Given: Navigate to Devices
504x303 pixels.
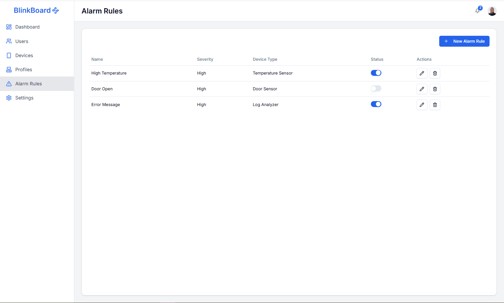Looking at the screenshot, I should coord(37,55).
